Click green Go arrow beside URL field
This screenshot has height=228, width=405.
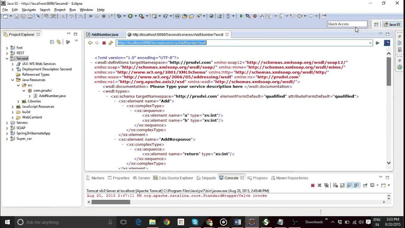point(377,43)
